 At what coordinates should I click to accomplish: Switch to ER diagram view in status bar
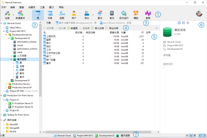(195, 135)
